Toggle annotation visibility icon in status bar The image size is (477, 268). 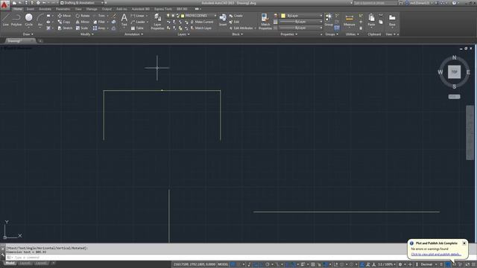362,264
